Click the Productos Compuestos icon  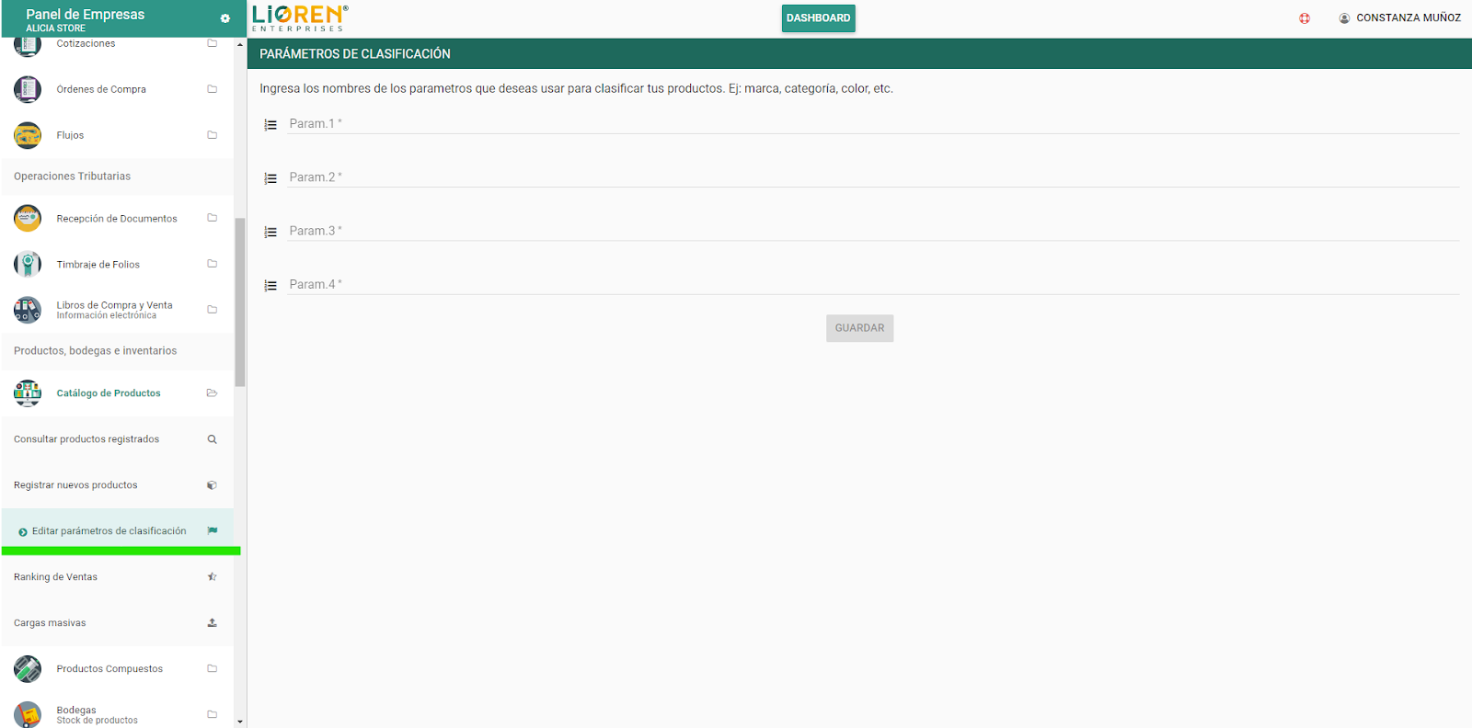28,668
